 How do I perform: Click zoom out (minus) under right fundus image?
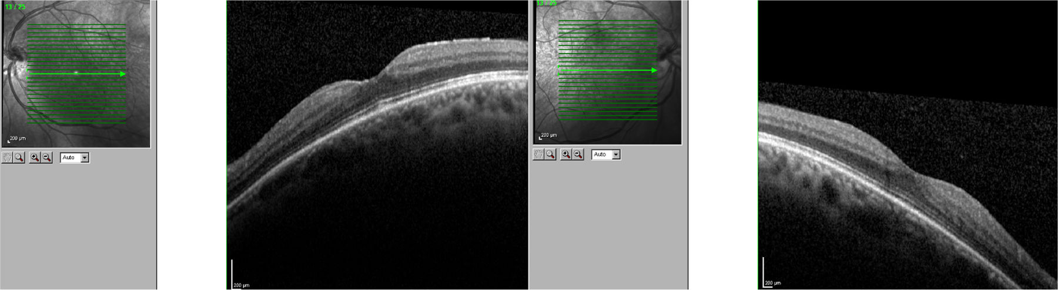pos(578,154)
